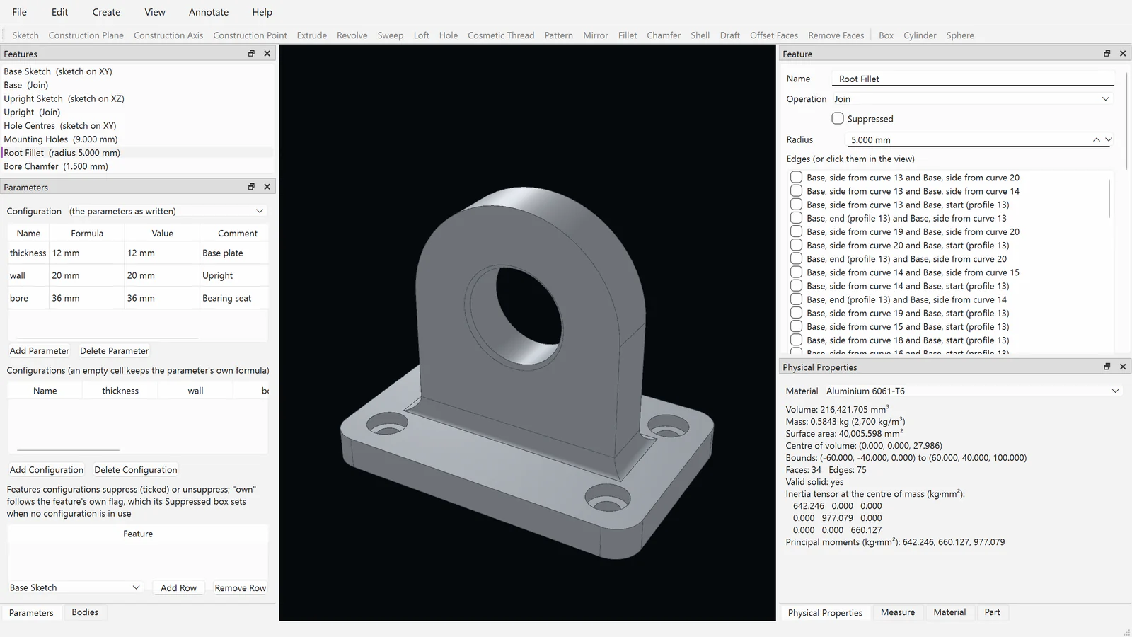This screenshot has height=637, width=1132.
Task: Click the Radius 5.000 mm field
Action: 968,139
